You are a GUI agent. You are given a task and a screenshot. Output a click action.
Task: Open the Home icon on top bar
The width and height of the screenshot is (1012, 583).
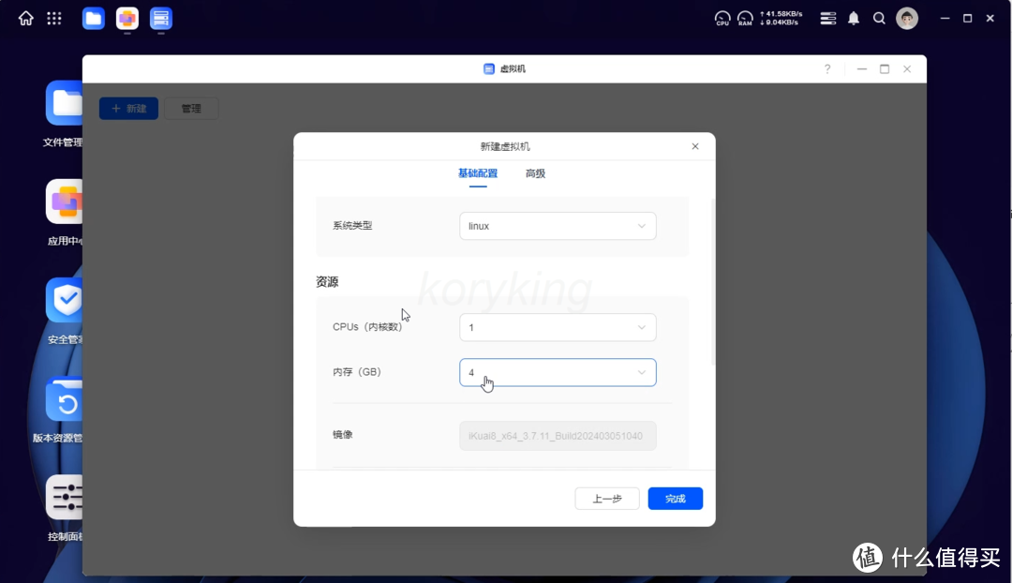point(25,18)
